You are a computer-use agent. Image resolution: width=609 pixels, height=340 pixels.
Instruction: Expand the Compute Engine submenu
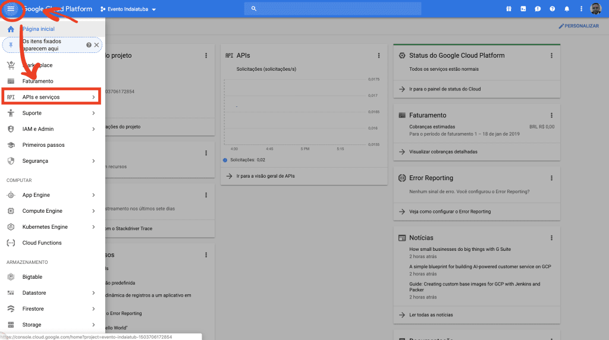(93, 211)
